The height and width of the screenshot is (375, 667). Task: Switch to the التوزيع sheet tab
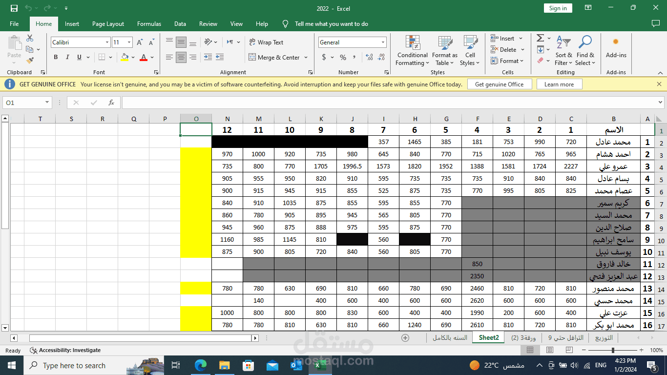click(604, 337)
